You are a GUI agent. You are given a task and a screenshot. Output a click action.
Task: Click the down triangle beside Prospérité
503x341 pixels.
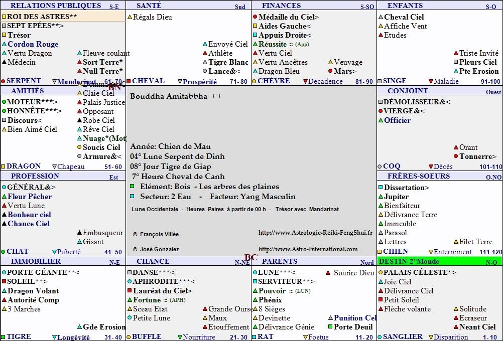point(180,82)
